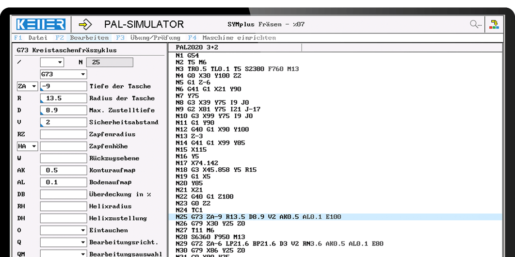Open the F4 Maschine einrichten menu
Viewport: 515px width, 257px height.
(x=232, y=38)
